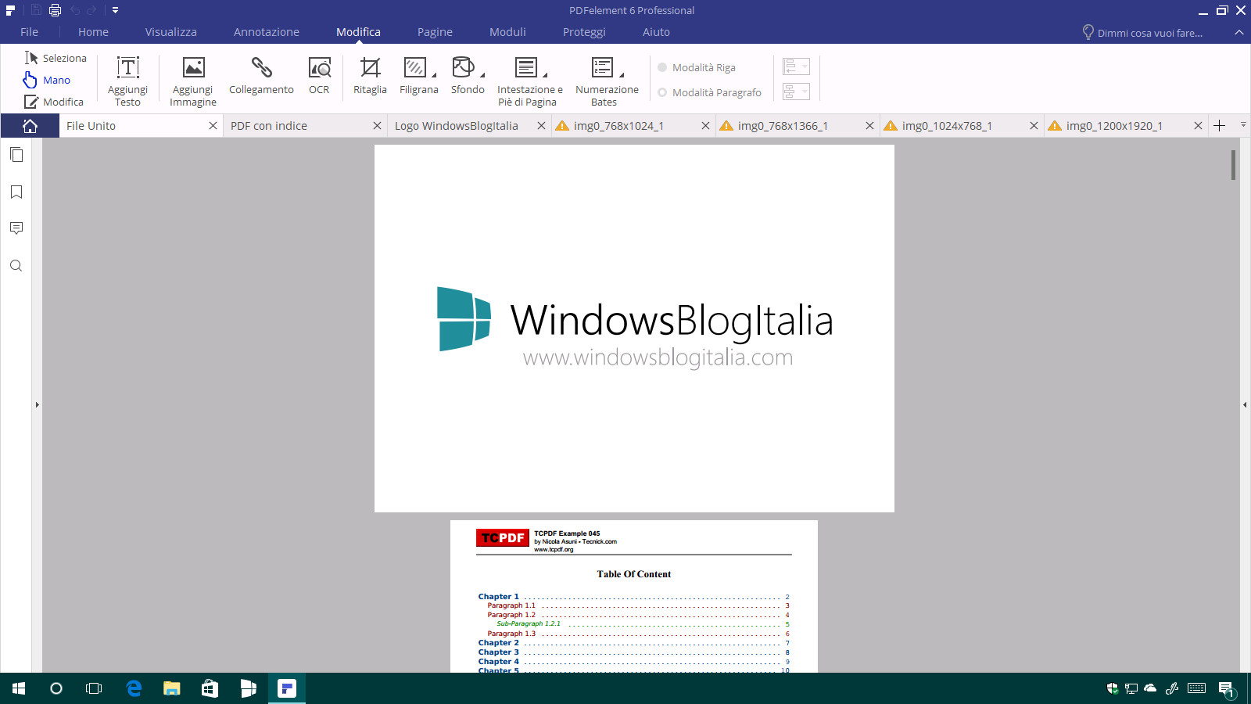Open Microsoft Store from taskbar

point(210,688)
